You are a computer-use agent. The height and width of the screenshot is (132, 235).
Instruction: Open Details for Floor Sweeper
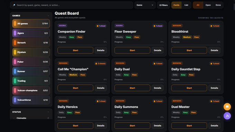click(158, 50)
